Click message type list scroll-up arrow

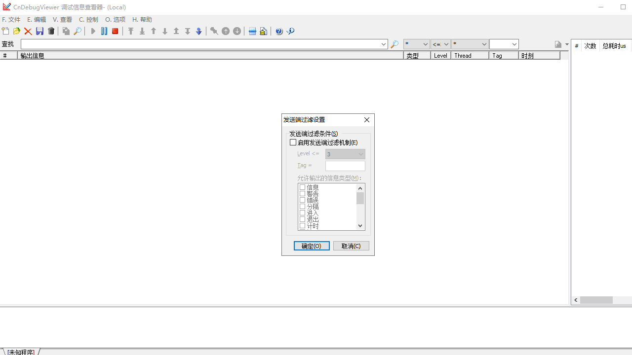360,188
